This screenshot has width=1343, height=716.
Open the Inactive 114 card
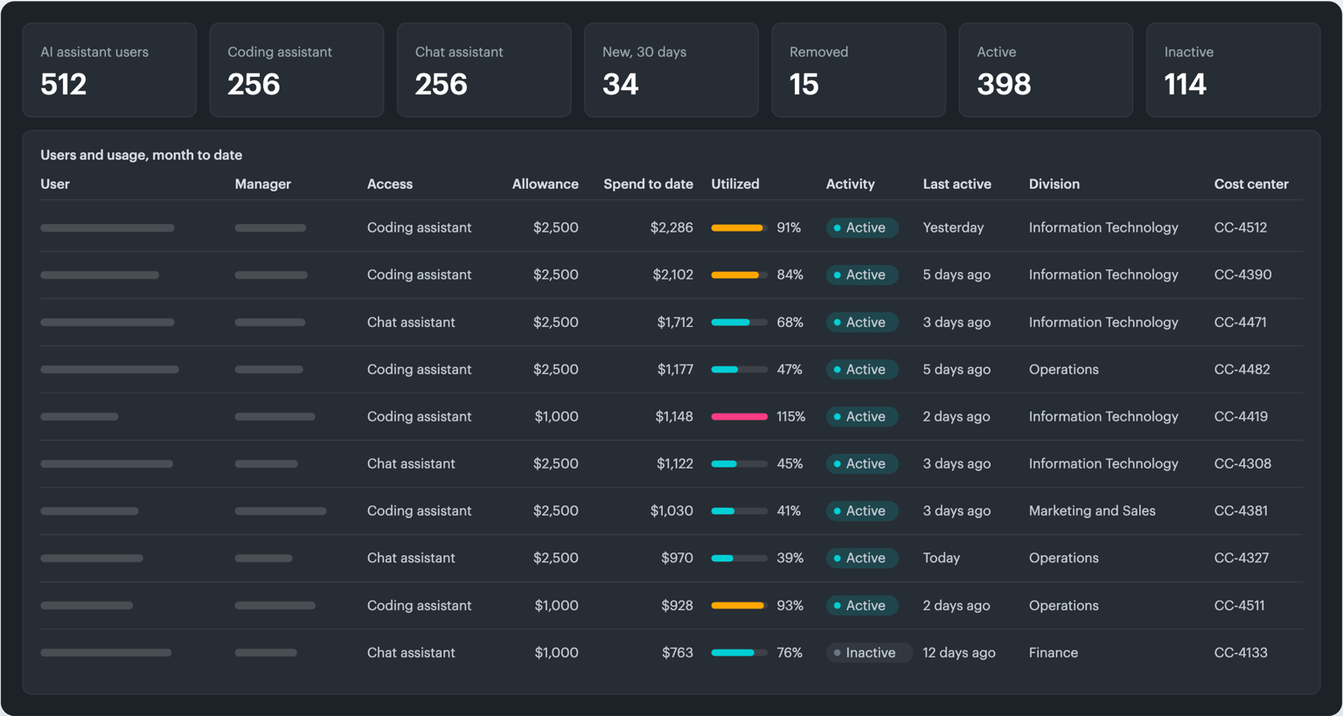1233,70
